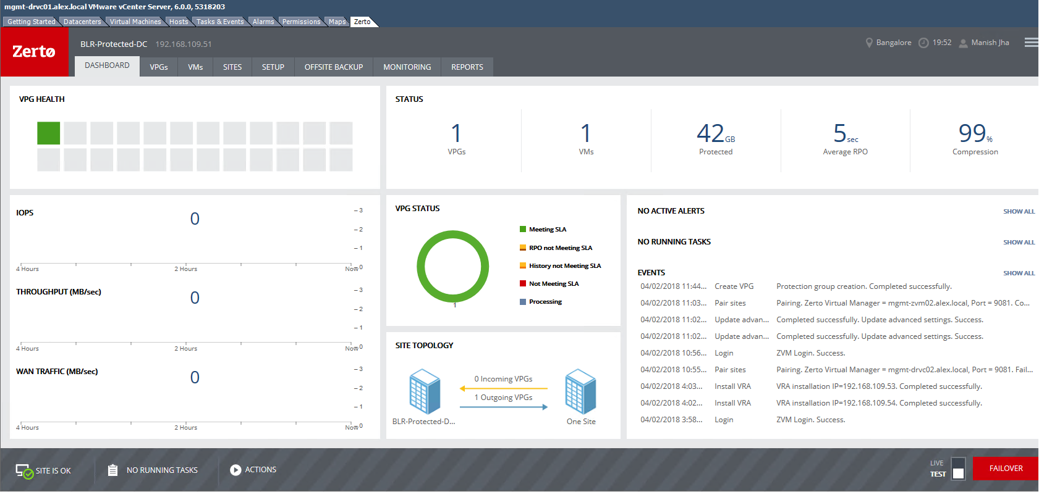Show all running tasks
The image size is (1039, 492).
(x=1019, y=243)
